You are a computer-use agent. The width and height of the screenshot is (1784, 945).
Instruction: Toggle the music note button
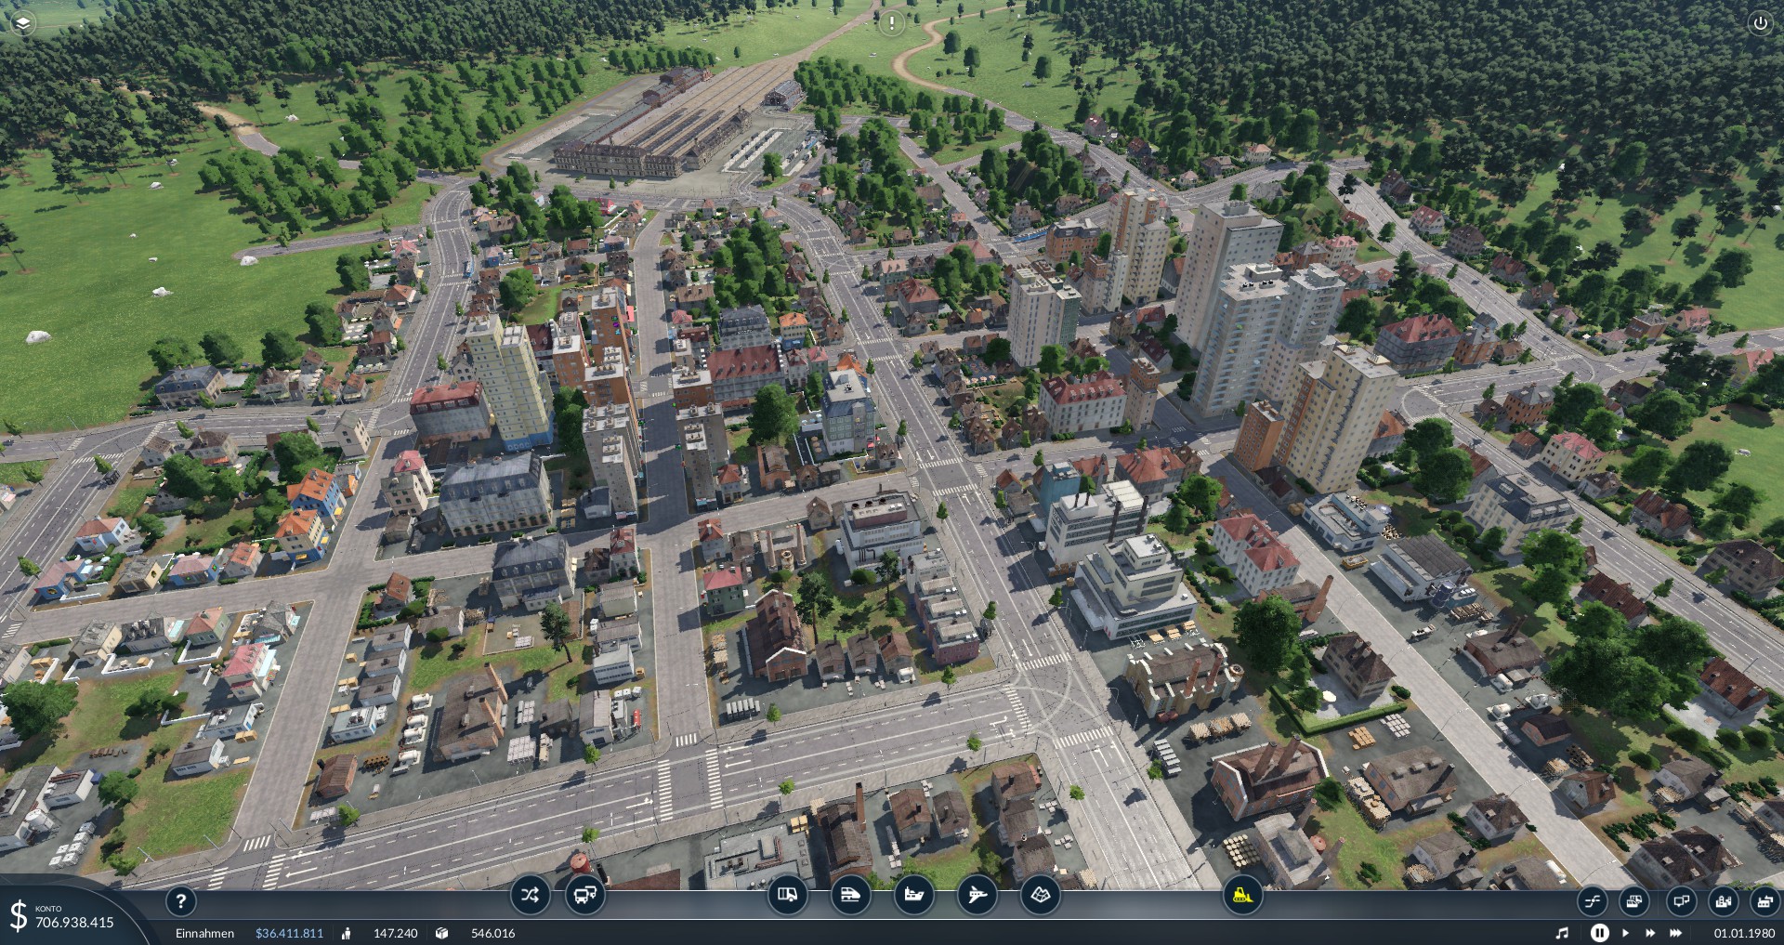pos(1562,933)
